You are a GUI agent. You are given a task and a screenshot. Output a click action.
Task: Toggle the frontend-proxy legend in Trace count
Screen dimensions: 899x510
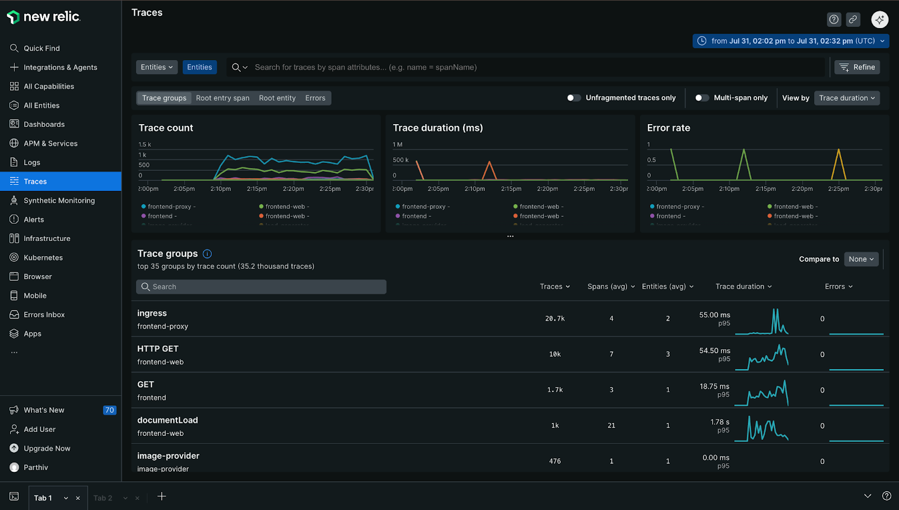point(169,207)
